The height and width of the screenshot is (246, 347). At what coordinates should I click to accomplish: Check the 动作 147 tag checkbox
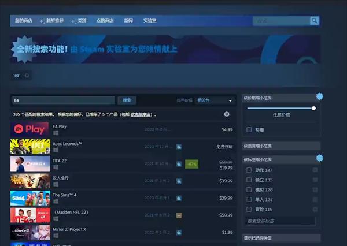249,170
